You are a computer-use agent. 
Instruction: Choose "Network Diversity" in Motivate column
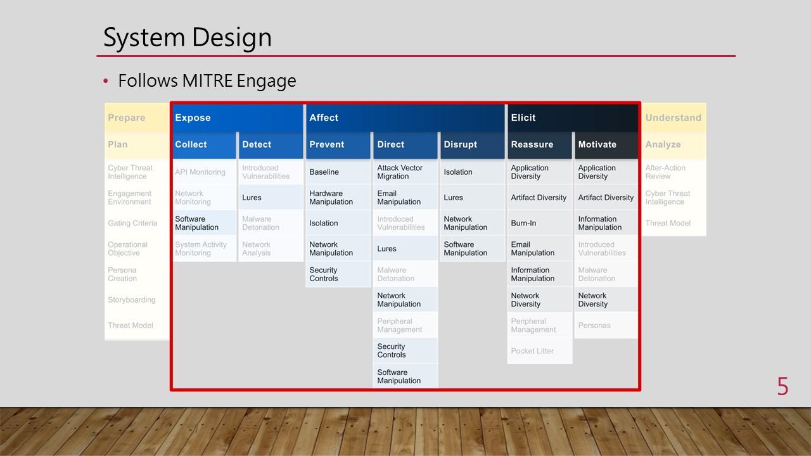tap(606, 300)
